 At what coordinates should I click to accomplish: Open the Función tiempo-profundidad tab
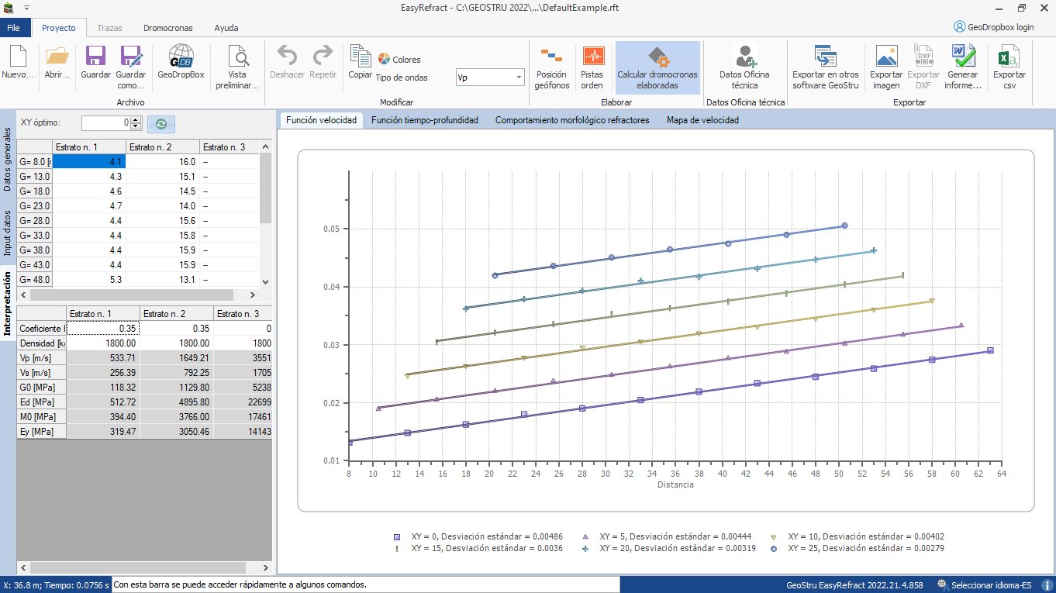point(425,120)
